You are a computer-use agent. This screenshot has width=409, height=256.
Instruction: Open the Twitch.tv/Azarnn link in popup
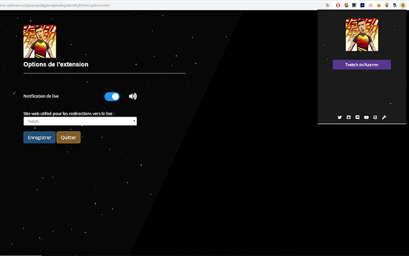point(362,65)
